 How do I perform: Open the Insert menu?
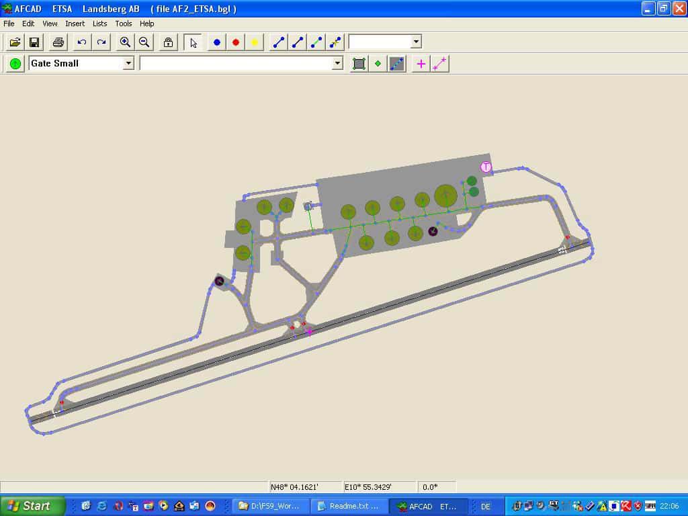[75, 24]
